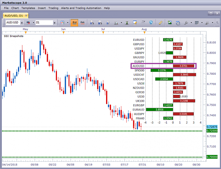Click the zoom magnifier tool icon
This screenshot has width=221, height=169.
tap(116, 23)
